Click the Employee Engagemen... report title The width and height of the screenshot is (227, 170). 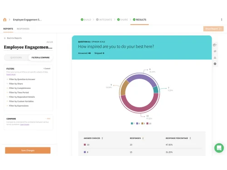point(28,47)
